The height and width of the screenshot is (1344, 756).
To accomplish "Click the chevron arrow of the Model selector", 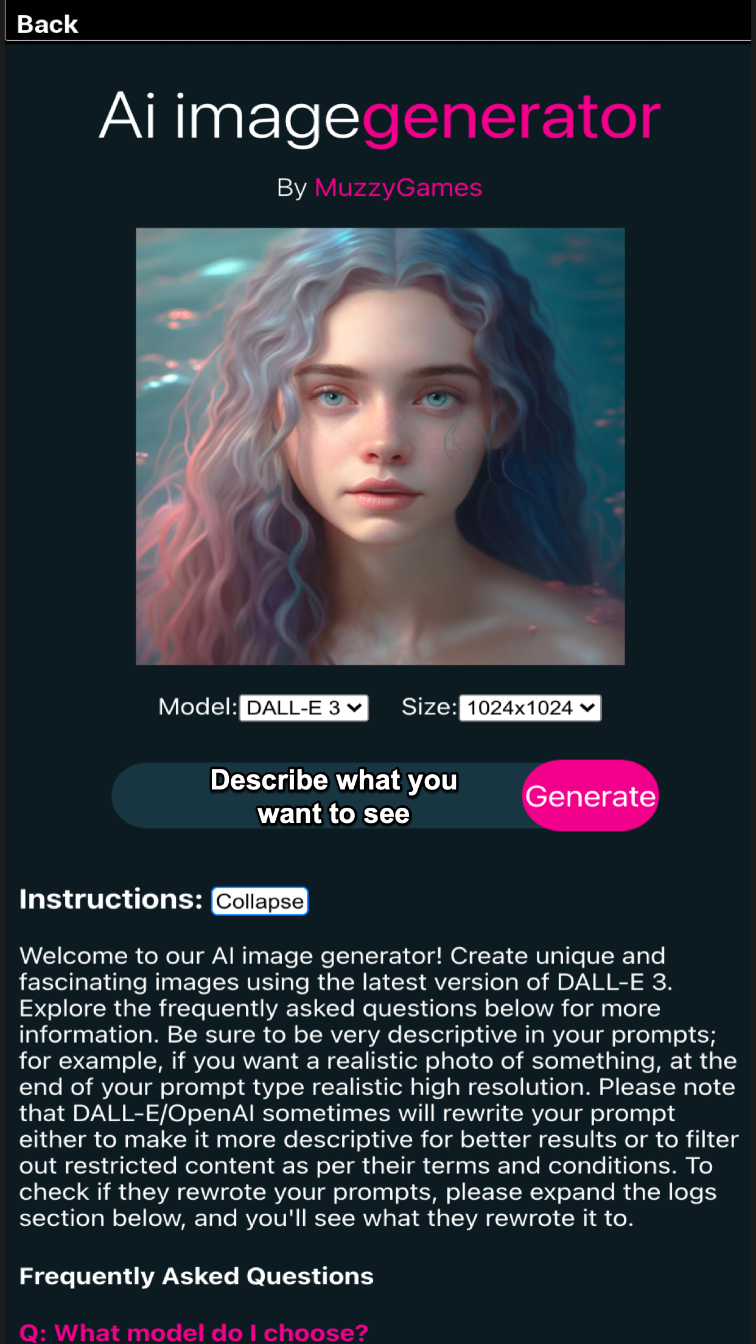I will point(354,708).
